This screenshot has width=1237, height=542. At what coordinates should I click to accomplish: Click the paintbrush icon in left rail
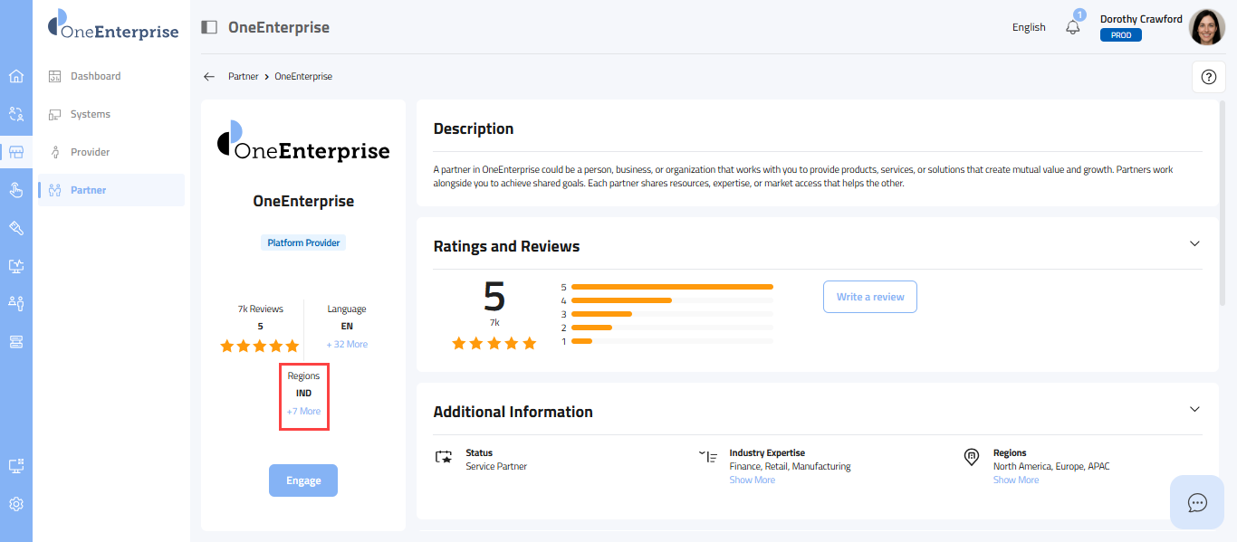[x=16, y=228]
